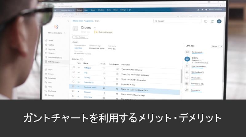This screenshot has width=246, height=137.
Task: Click the Databases icon in Lineage
Action: click(x=187, y=52)
